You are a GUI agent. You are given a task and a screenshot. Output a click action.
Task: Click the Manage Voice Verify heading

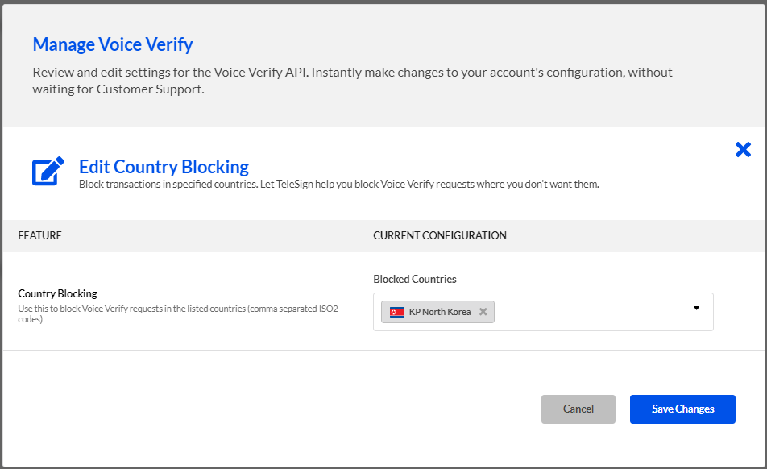pos(112,44)
